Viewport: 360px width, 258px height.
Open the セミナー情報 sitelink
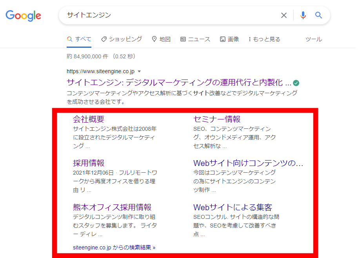(x=217, y=119)
